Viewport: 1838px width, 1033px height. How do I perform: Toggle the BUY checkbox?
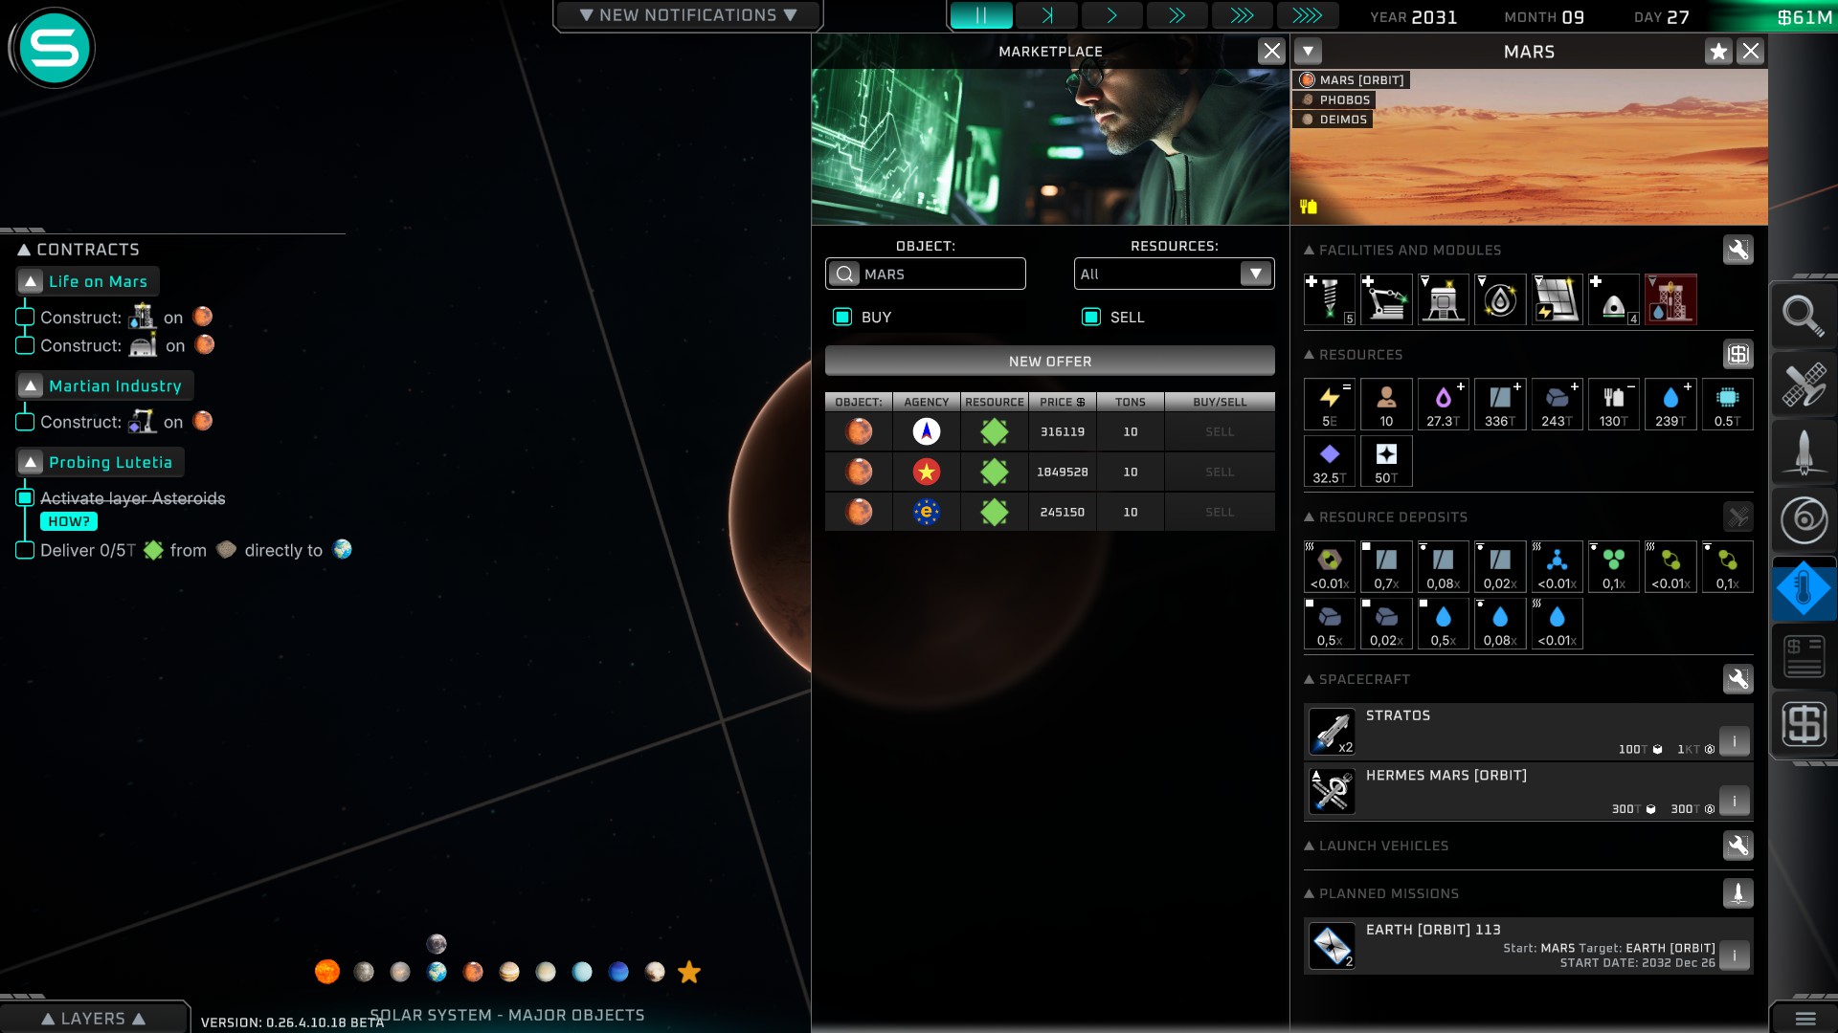click(x=842, y=318)
